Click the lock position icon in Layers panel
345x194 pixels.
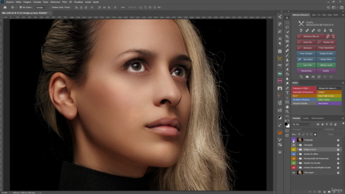tap(307, 134)
